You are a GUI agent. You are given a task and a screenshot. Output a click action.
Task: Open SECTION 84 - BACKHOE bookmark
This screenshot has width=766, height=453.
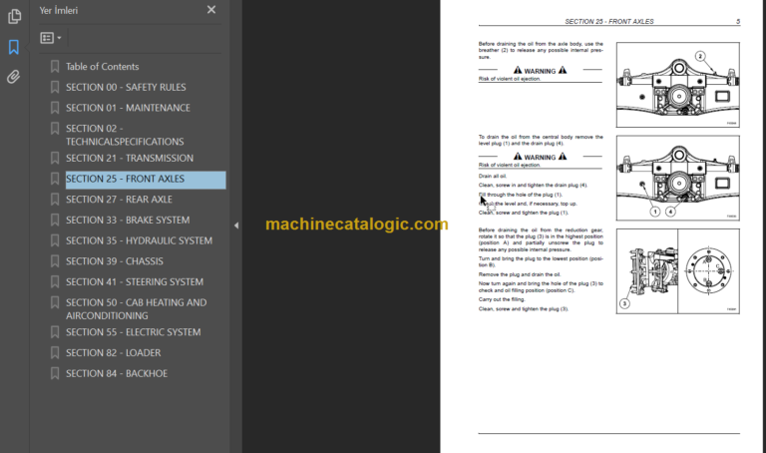click(117, 373)
